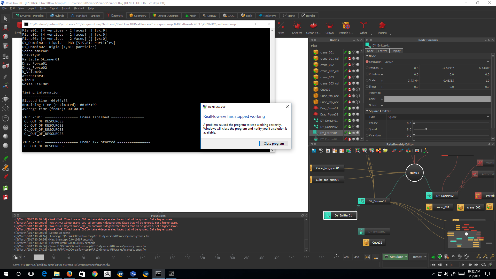Open the Other daemons icon

tap(363, 26)
